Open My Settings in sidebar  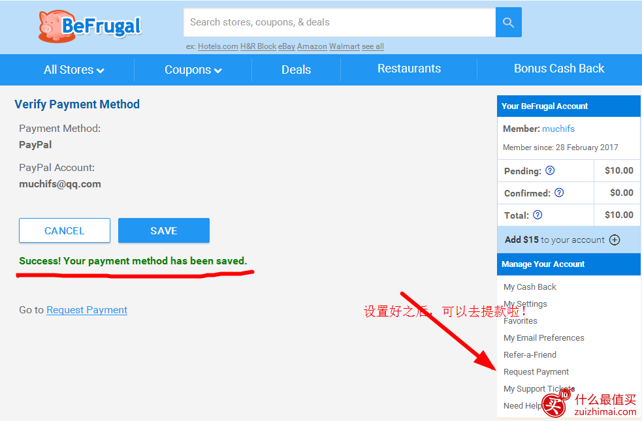pos(525,304)
